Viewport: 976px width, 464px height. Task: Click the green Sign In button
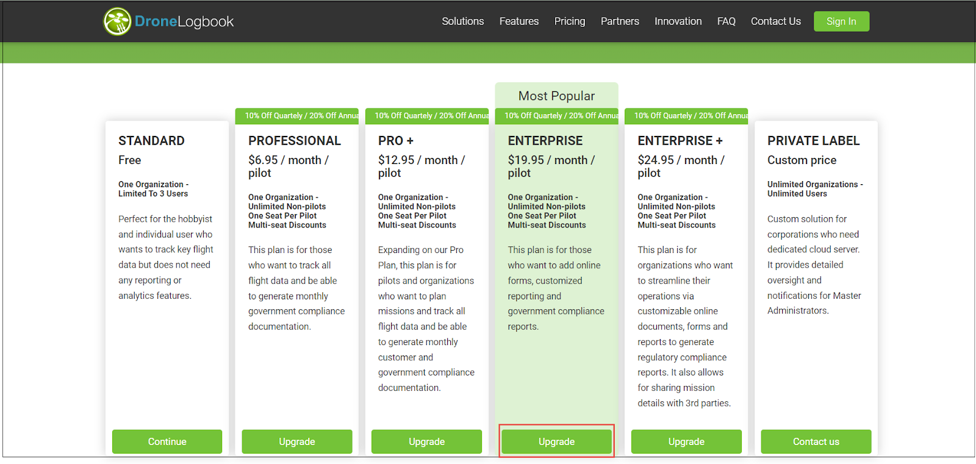841,21
